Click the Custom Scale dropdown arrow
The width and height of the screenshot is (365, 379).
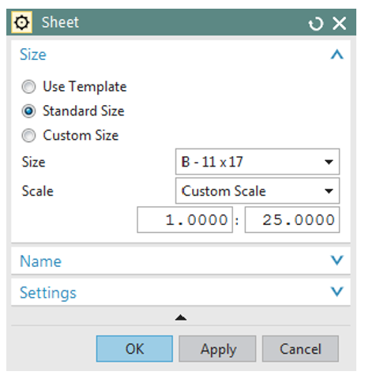pyautogui.click(x=329, y=191)
